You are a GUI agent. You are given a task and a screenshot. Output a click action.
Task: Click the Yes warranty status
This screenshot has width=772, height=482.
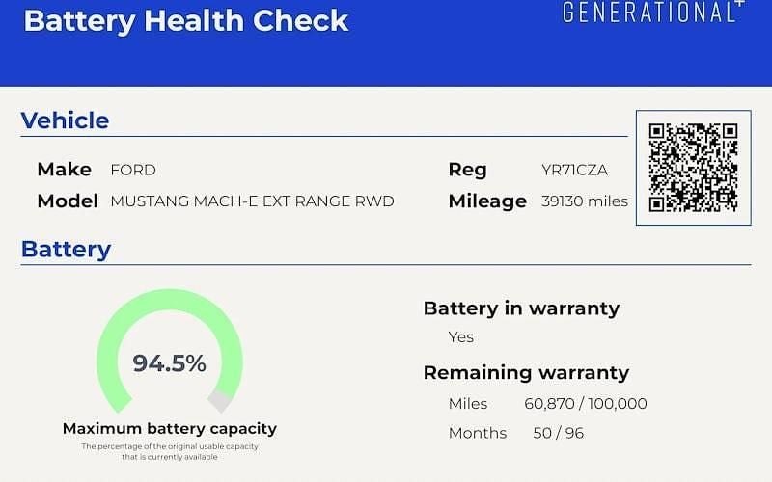coord(461,337)
